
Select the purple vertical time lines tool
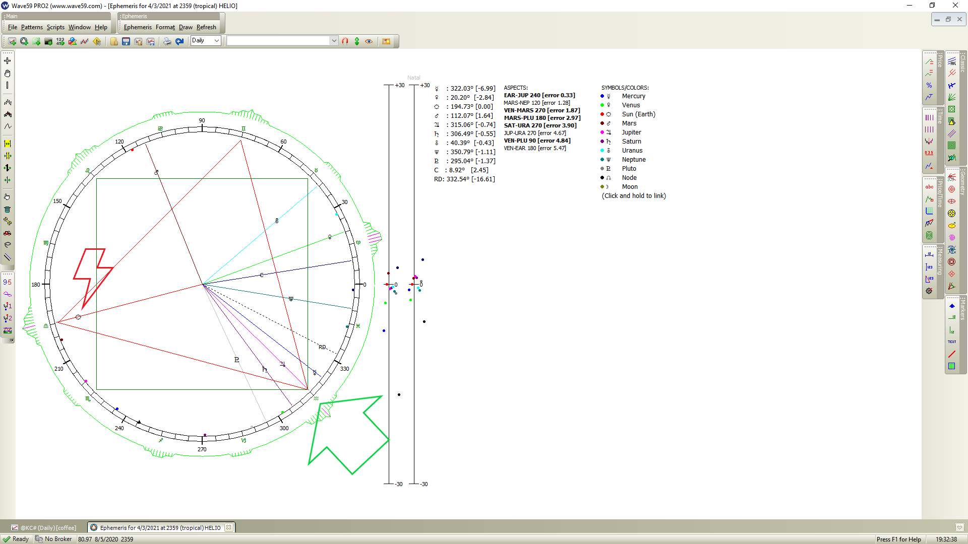point(929,117)
